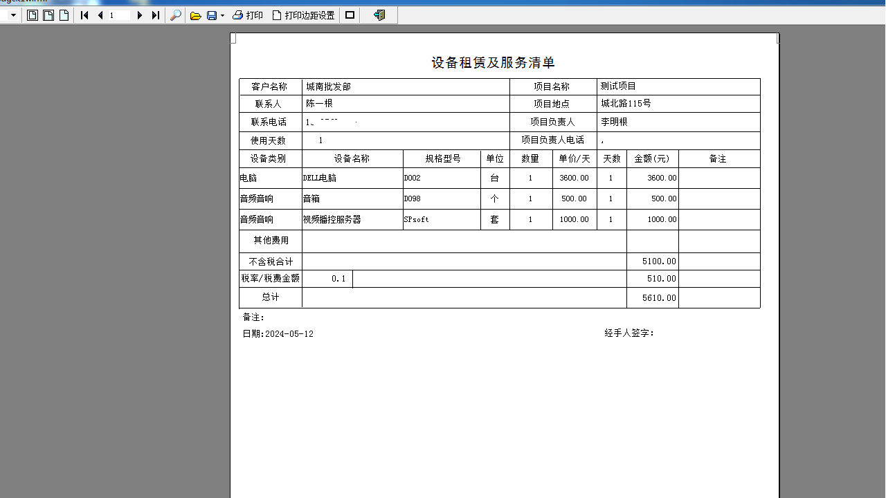Image resolution: width=886 pixels, height=498 pixels.
Task: Exit the preview via the door icon
Action: pyautogui.click(x=378, y=15)
